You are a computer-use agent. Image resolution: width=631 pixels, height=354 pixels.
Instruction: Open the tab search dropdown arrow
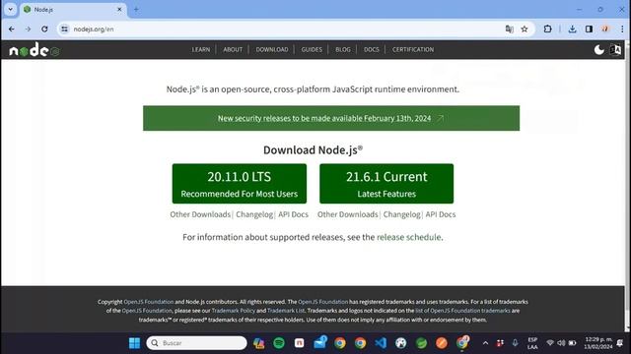click(x=10, y=9)
